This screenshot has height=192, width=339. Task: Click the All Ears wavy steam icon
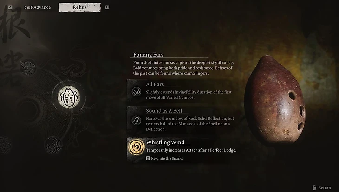click(137, 91)
